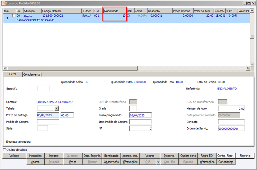Select the Geral tab
Viewport: 257px width, 170px height.
pyautogui.click(x=13, y=74)
